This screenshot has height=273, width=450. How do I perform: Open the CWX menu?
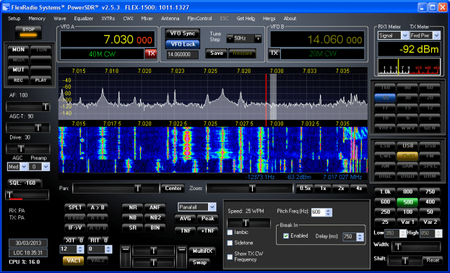tap(128, 18)
